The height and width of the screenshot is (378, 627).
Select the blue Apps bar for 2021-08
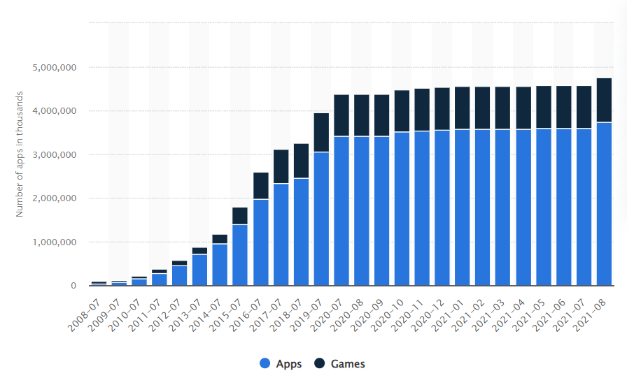pyautogui.click(x=603, y=204)
